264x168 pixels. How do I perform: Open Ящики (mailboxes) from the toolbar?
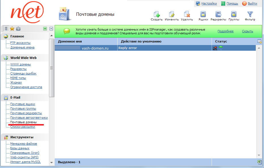pyautogui.click(x=203, y=14)
